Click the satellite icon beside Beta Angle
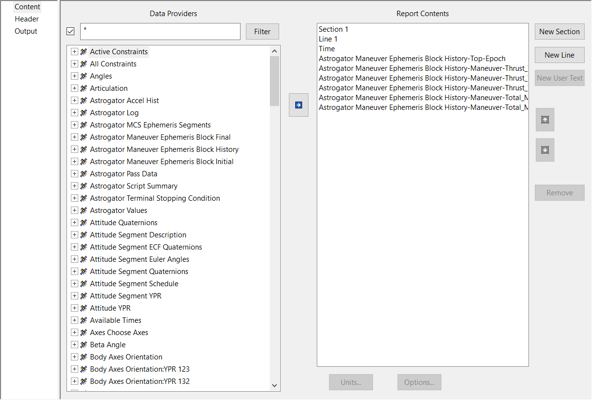This screenshot has height=400, width=592. click(84, 344)
